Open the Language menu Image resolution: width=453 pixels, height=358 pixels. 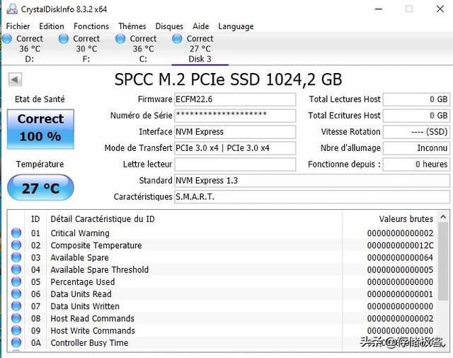[x=236, y=26]
